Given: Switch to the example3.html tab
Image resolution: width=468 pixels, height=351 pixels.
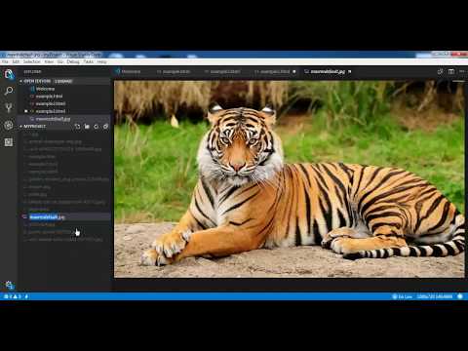Looking at the screenshot, I should pyautogui.click(x=274, y=71).
